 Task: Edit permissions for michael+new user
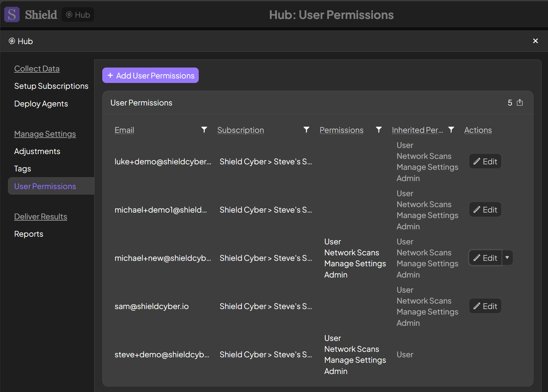[x=485, y=258]
